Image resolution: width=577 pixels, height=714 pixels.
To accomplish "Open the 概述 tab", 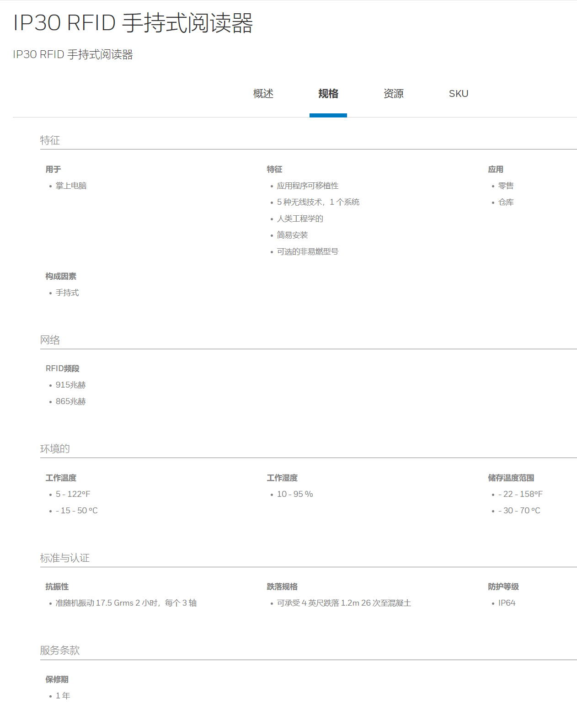I will click(x=263, y=94).
